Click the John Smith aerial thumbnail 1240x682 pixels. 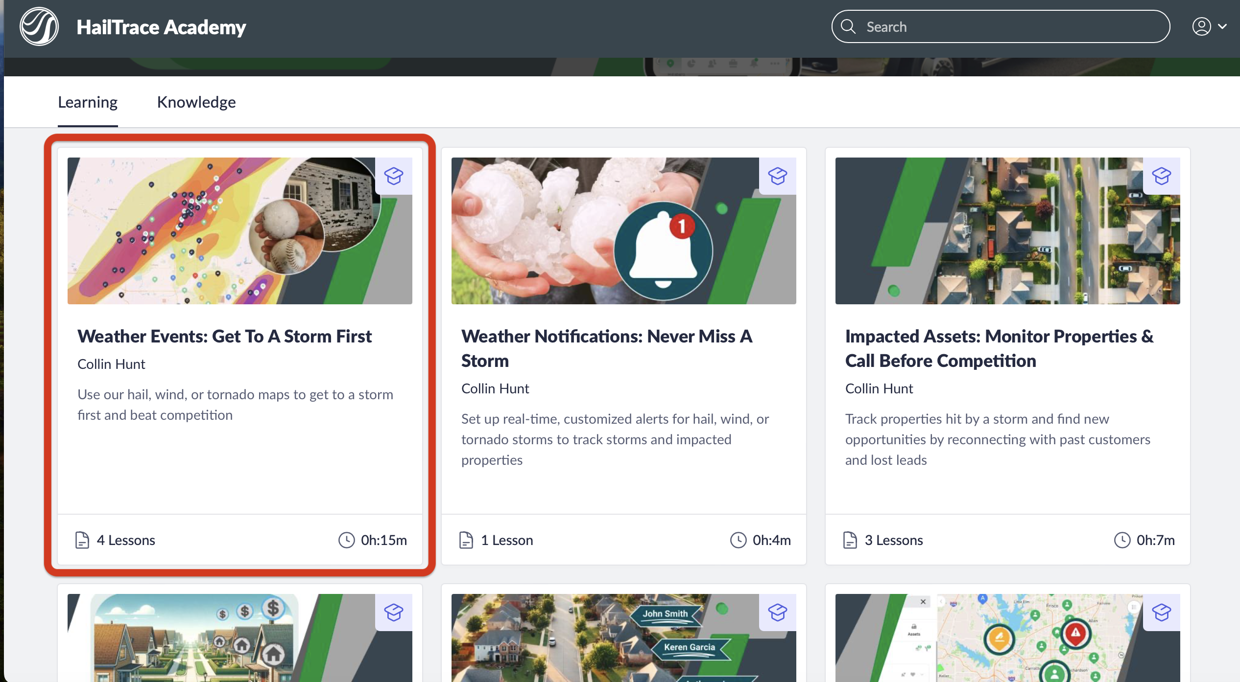click(624, 638)
